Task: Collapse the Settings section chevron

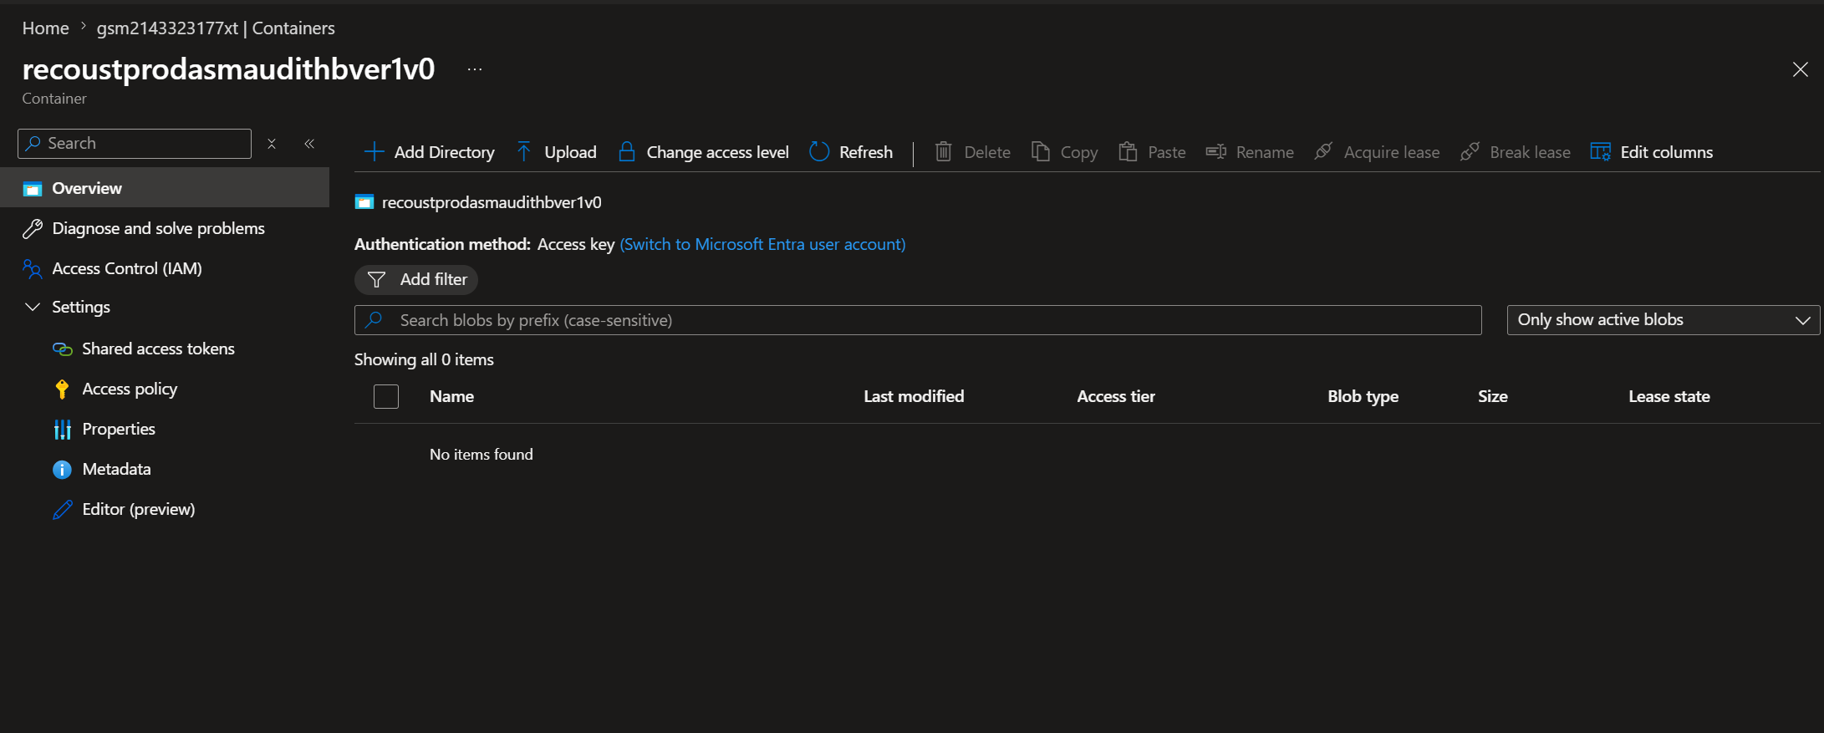Action: tap(33, 307)
